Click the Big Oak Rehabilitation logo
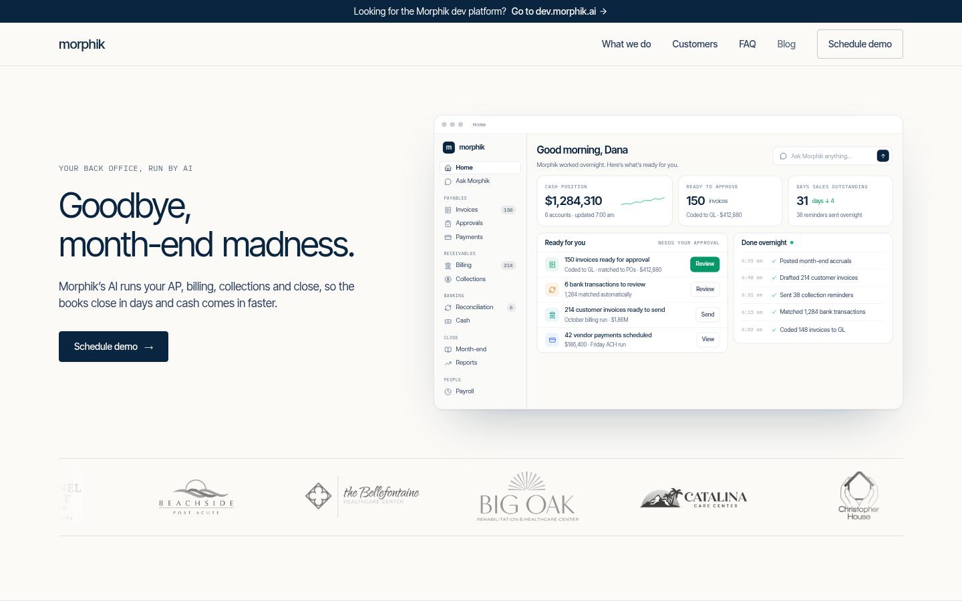Screen dimensions: 962x601 pos(528,496)
